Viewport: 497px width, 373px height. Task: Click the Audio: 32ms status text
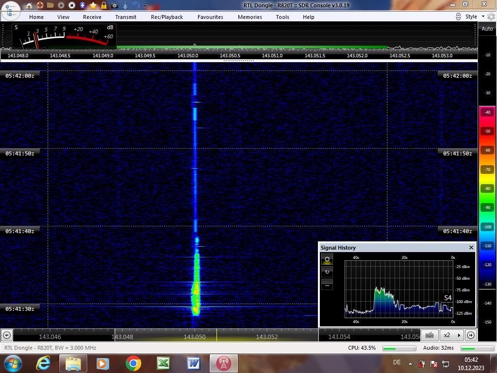(x=438, y=348)
